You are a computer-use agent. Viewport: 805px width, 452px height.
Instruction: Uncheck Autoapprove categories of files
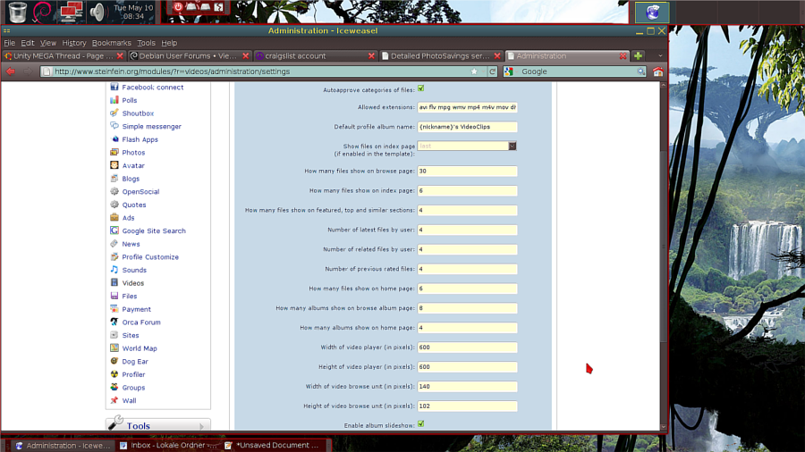point(421,89)
